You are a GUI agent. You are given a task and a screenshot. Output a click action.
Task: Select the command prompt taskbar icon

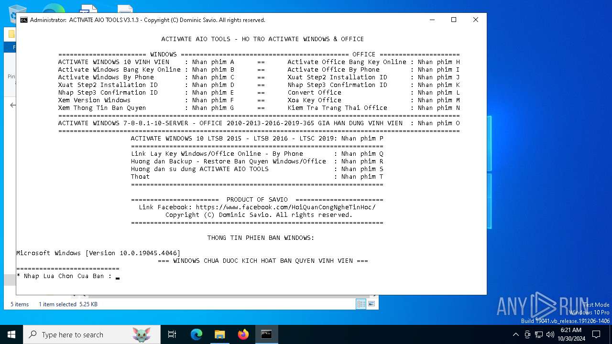point(266,334)
